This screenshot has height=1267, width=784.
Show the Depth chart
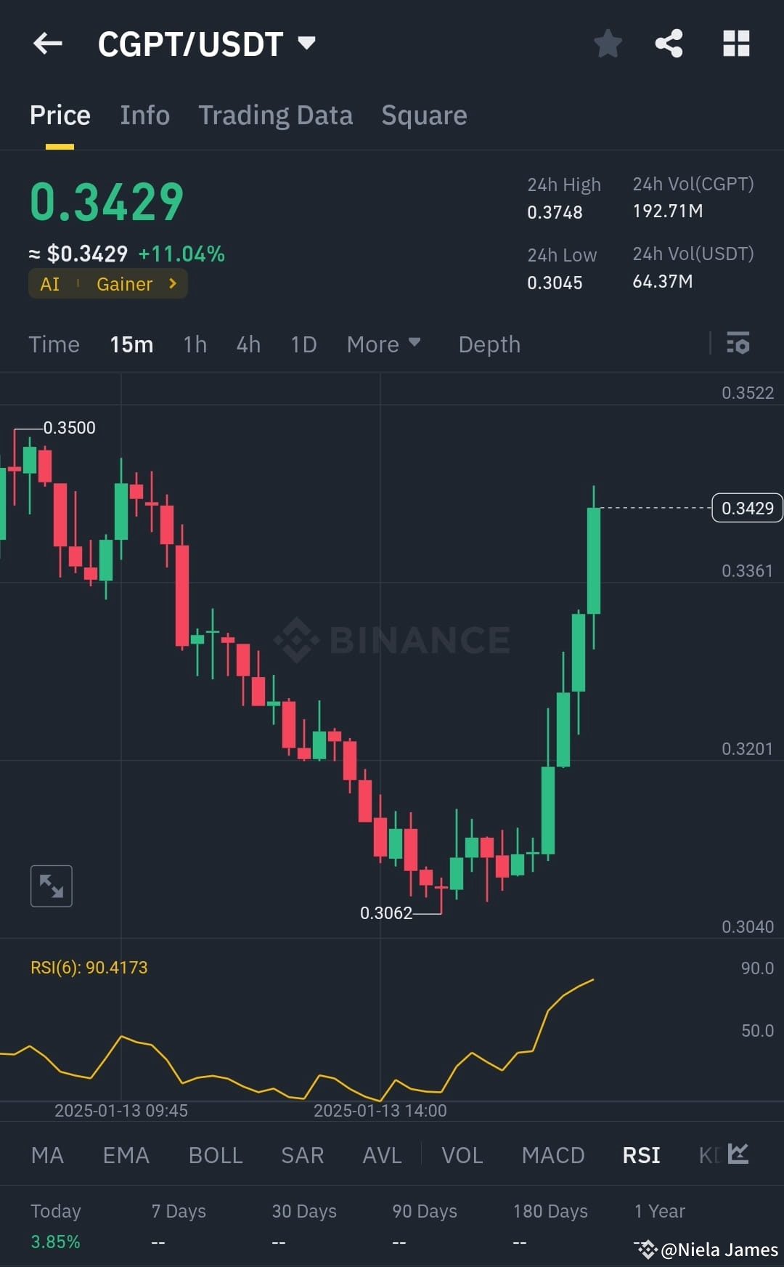(x=489, y=344)
